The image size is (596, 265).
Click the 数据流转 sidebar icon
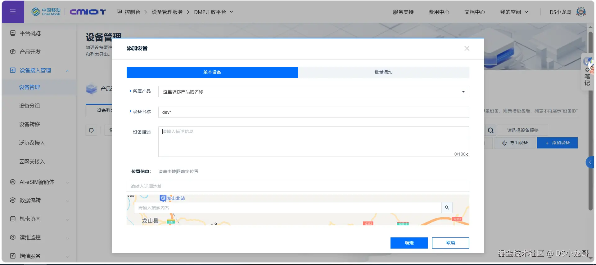13,200
